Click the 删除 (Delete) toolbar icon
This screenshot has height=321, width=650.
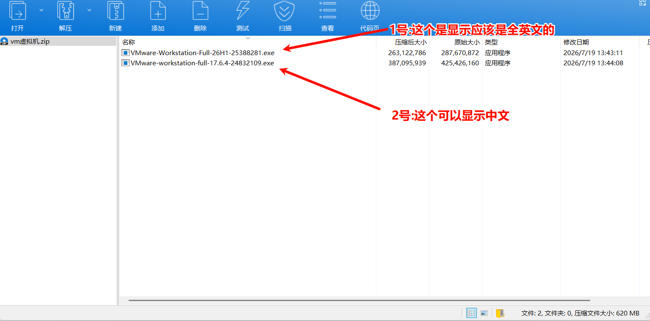point(200,11)
